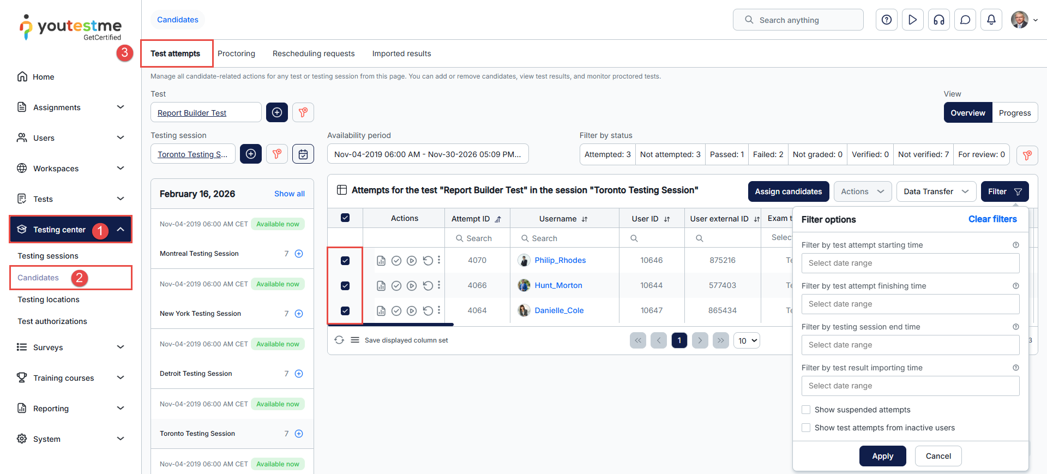Click the test attempt starting time date field
Viewport: 1047px width, 474px height.
coord(910,263)
